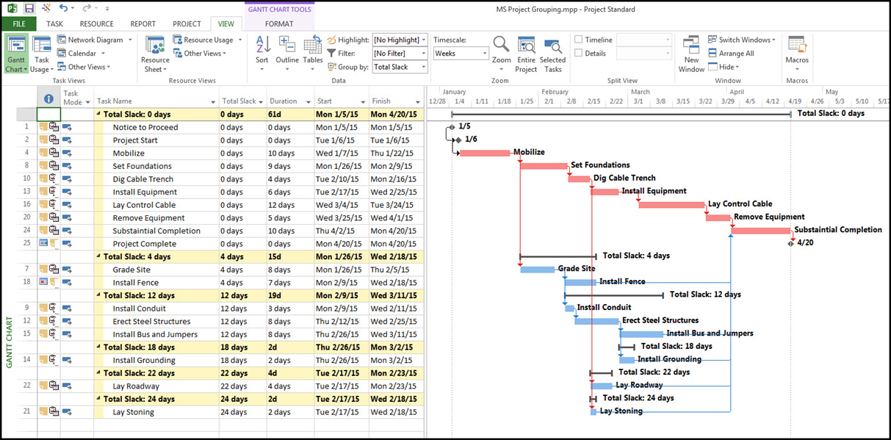The image size is (891, 440).
Task: Click the Zoom magnifier icon
Action: coord(501,47)
